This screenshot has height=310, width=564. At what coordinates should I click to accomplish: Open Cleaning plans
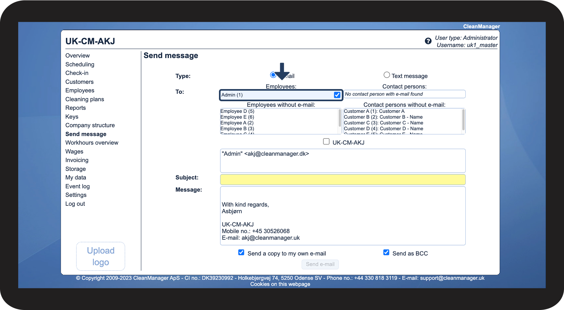(85, 99)
